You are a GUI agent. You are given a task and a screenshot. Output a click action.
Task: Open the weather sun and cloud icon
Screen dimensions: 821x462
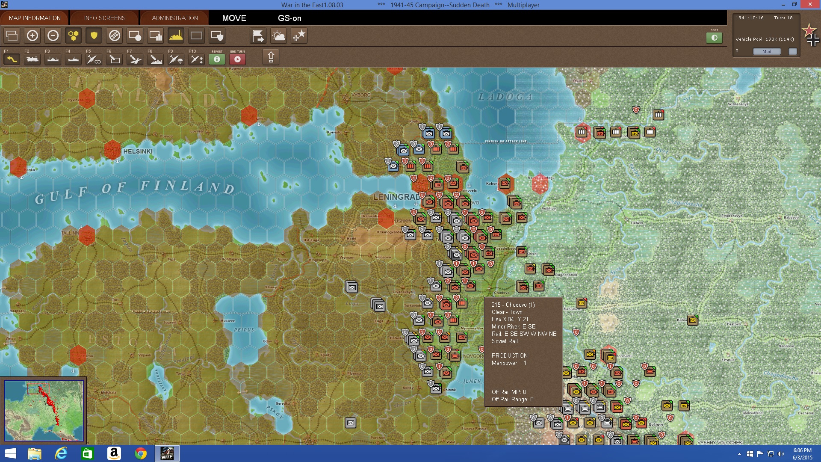(x=278, y=36)
